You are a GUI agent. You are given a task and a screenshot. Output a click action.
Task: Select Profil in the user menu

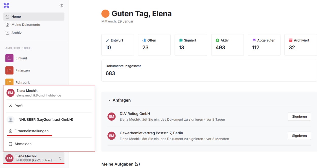pyautogui.click(x=19, y=106)
